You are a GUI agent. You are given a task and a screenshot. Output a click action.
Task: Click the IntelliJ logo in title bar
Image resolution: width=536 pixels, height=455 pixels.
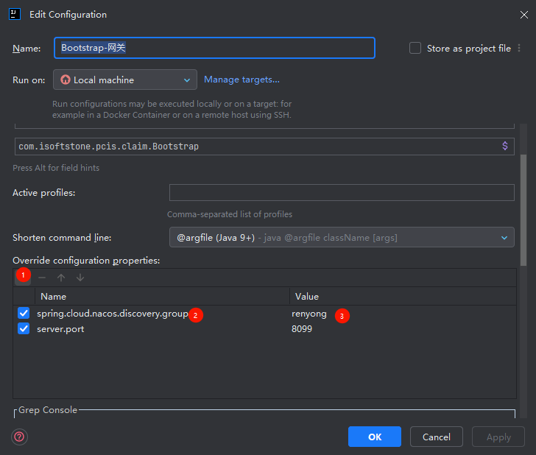(15, 14)
